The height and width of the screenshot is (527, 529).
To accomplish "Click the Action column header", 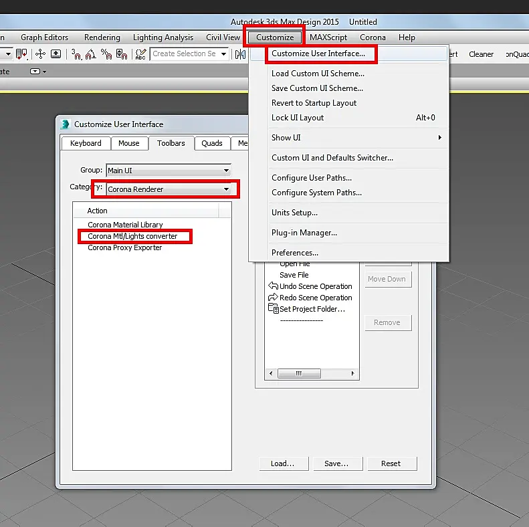I will pyautogui.click(x=146, y=211).
